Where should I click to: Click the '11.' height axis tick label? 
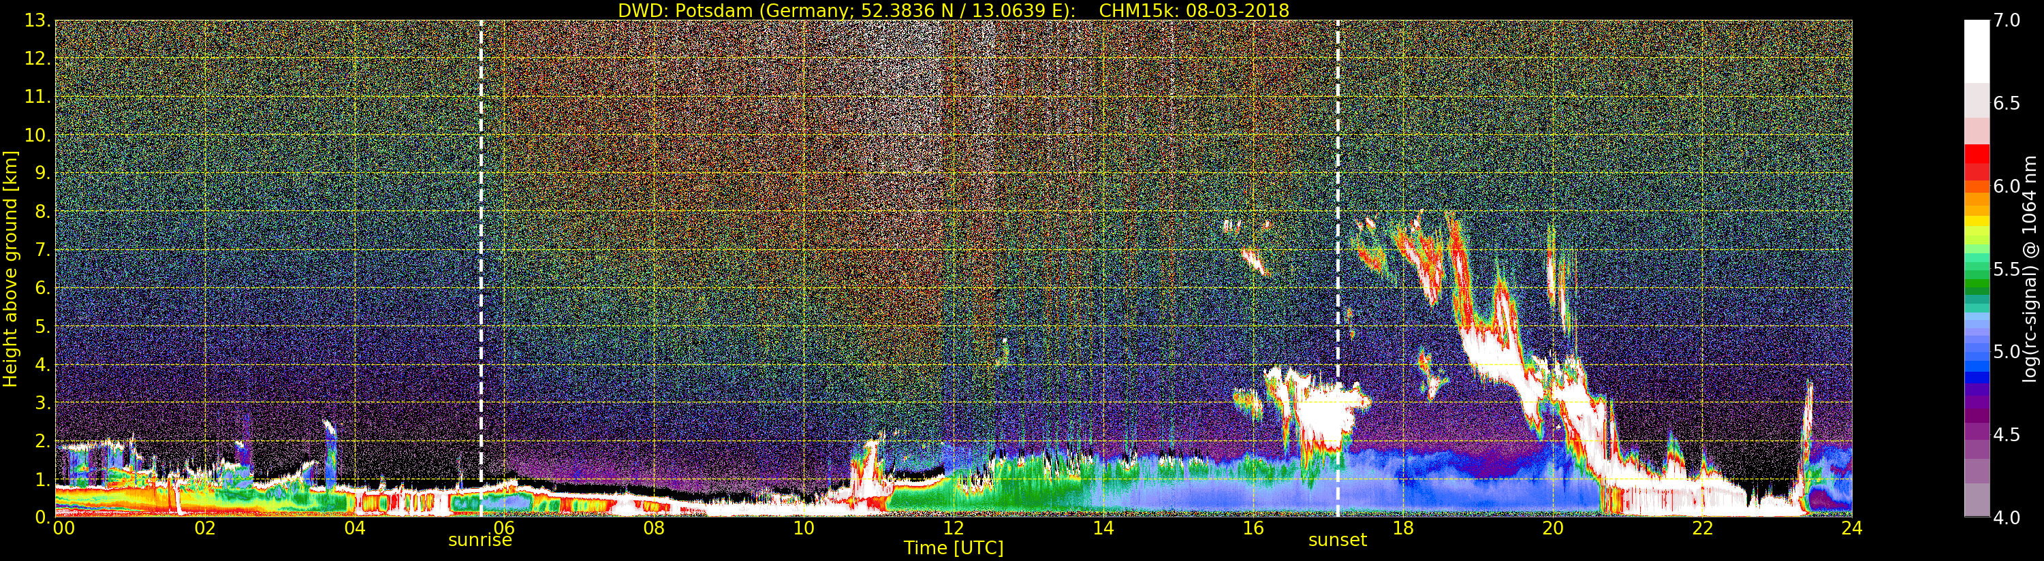[x=37, y=97]
